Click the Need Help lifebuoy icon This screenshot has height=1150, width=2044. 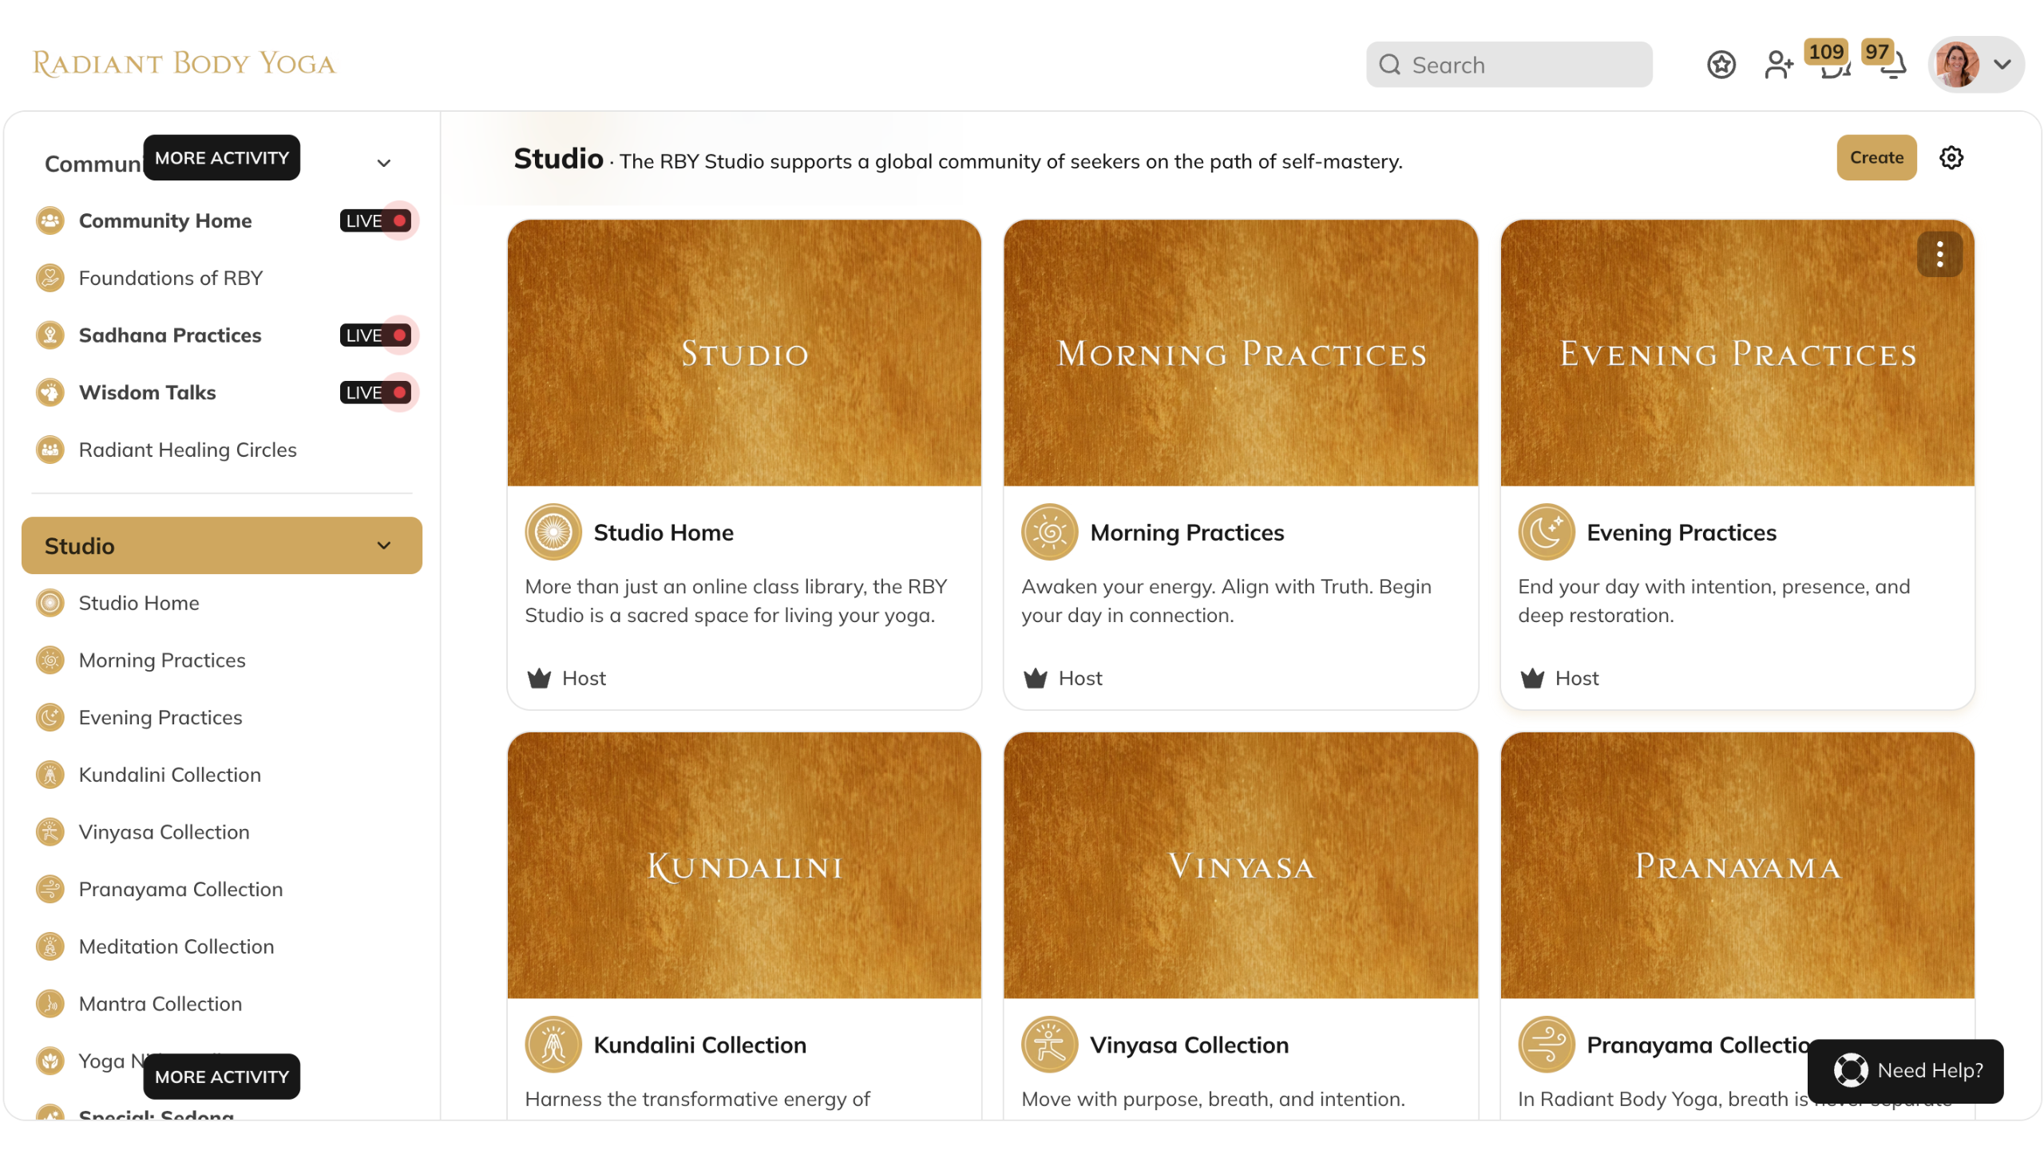[x=1850, y=1070]
